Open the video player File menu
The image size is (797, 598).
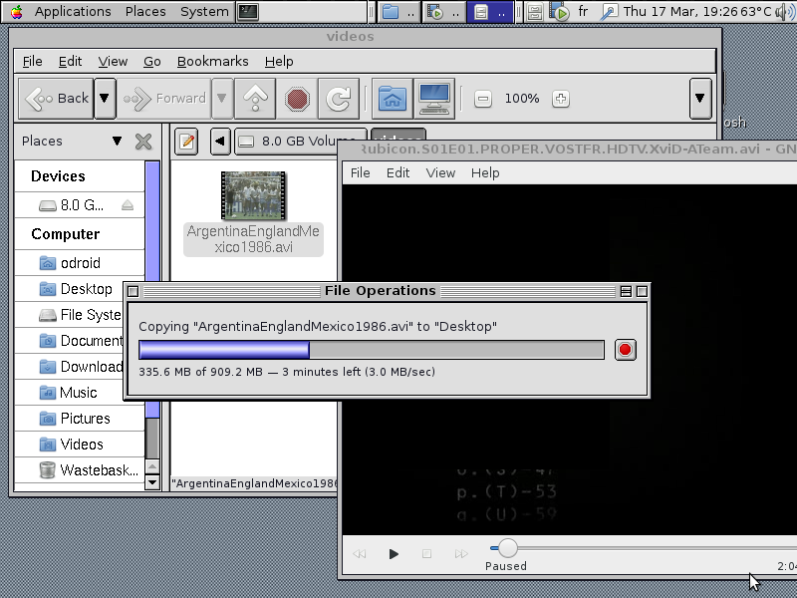point(360,172)
